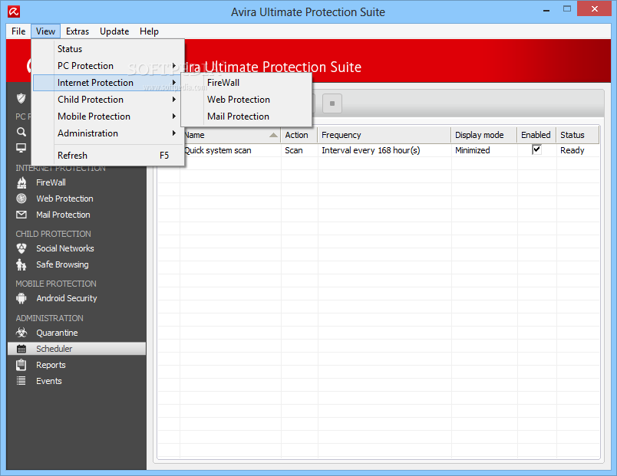Click the Quarantine biohazard icon

[x=21, y=333]
